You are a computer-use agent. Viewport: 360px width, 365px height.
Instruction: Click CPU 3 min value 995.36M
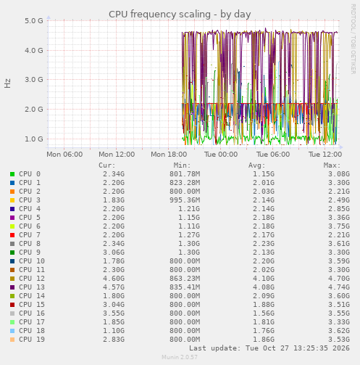[185, 200]
